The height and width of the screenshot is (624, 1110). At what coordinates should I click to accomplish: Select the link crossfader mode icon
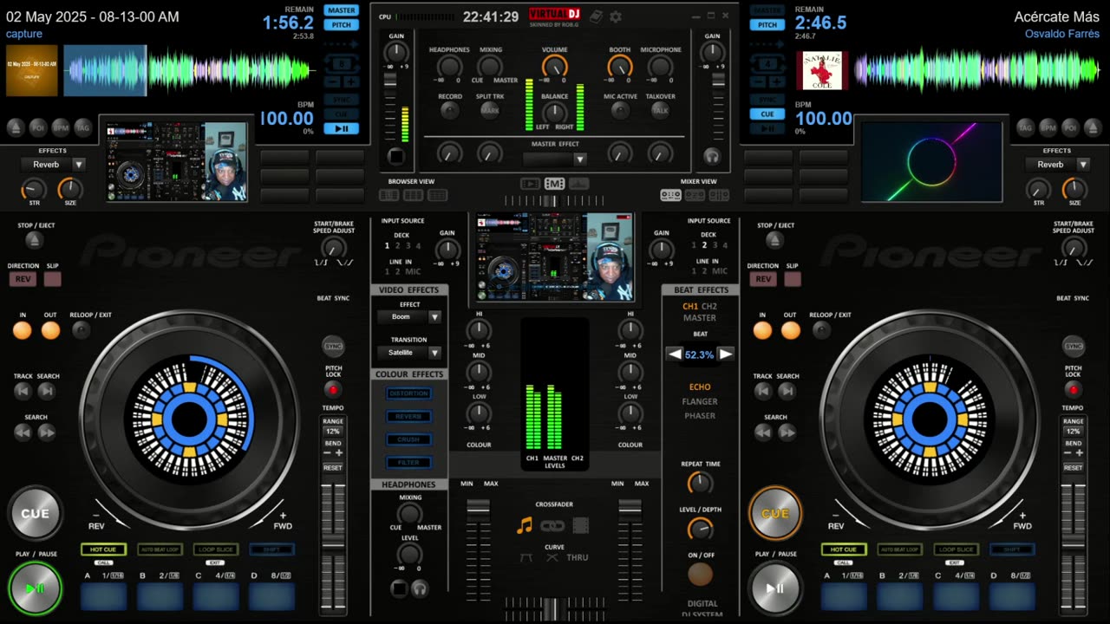click(552, 525)
